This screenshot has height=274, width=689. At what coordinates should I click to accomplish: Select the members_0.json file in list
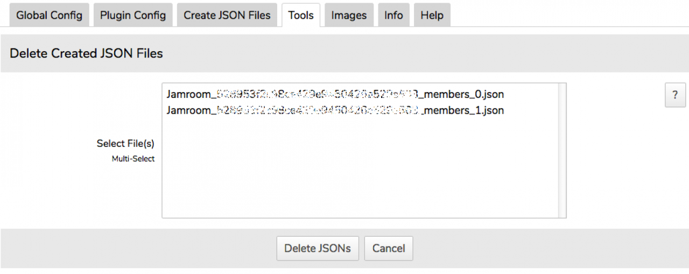point(335,94)
